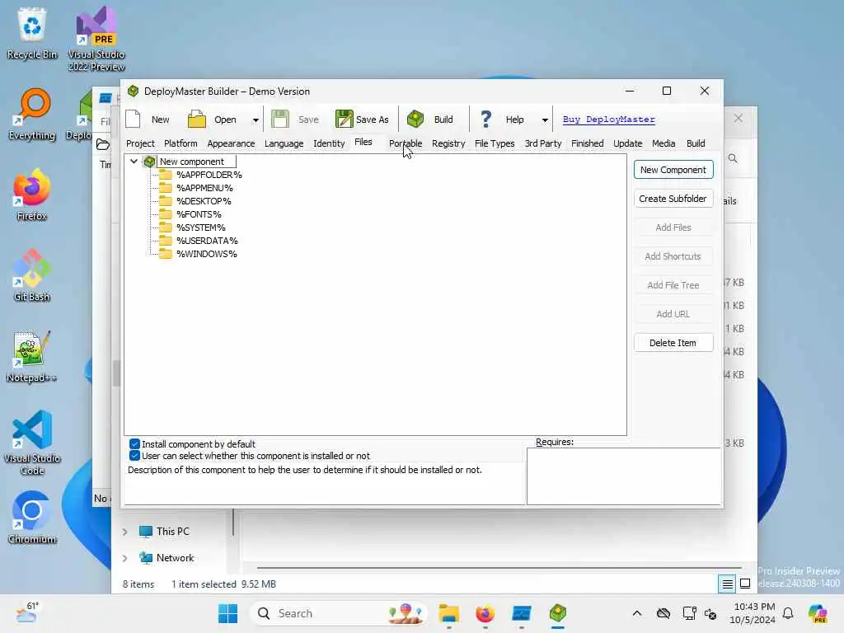
Task: Click the %APPFOLDER% folder icon
Action: point(165,175)
